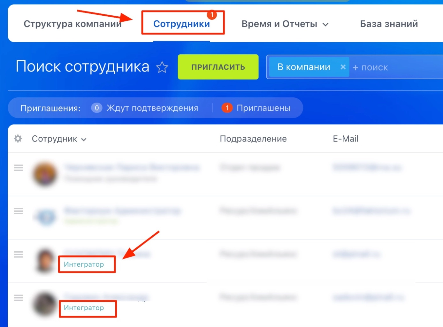Viewport: 443px width, 327px height.
Task: Click the 'Подразделение' column header
Action: point(253,139)
